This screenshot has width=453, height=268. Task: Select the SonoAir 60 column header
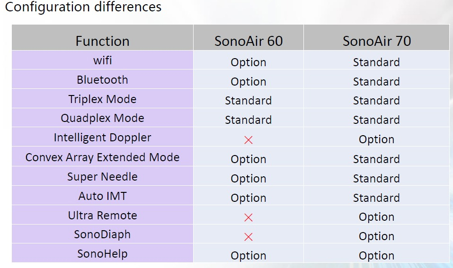pyautogui.click(x=249, y=38)
